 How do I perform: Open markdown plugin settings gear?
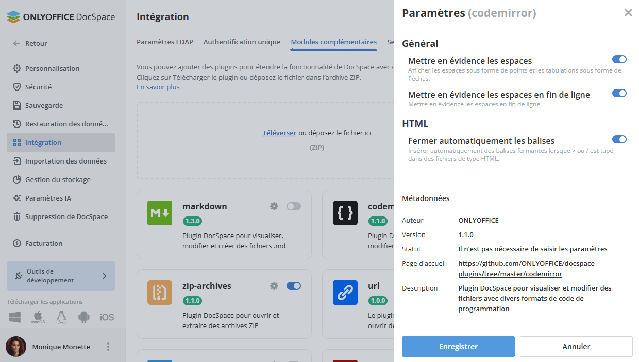pos(274,206)
